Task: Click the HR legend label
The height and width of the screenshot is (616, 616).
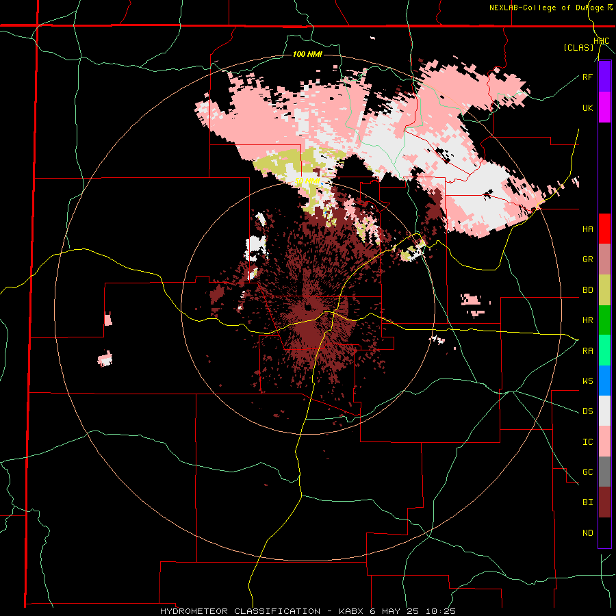Action: coord(587,320)
